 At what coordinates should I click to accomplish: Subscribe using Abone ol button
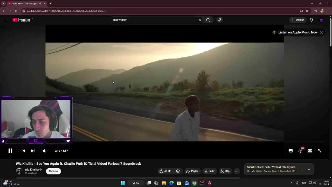pos(53,171)
